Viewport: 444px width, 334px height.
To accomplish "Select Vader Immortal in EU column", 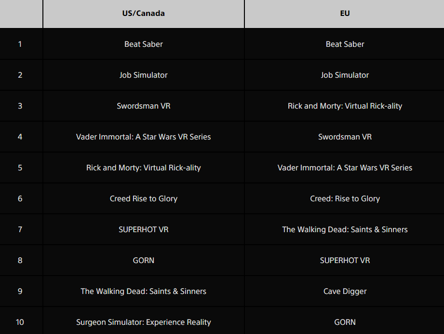I will click(x=345, y=167).
